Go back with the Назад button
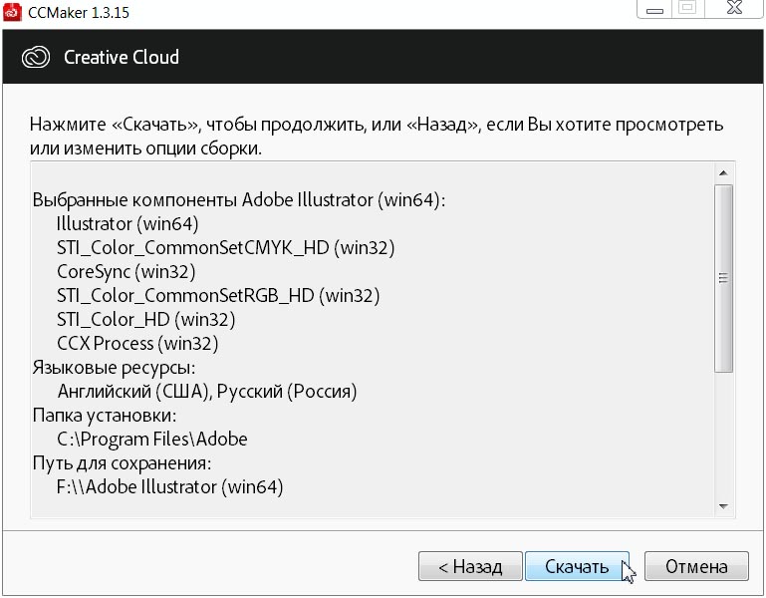 468,567
